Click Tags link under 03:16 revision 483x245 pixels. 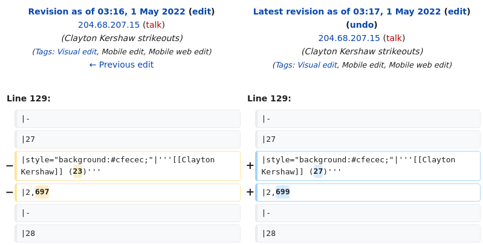(44, 52)
